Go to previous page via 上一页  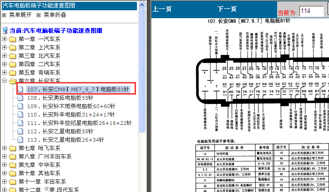coord(162,9)
